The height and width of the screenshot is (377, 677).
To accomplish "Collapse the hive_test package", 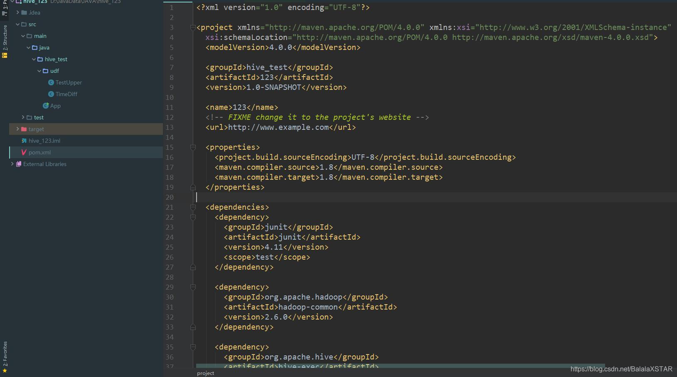I will (x=34, y=59).
